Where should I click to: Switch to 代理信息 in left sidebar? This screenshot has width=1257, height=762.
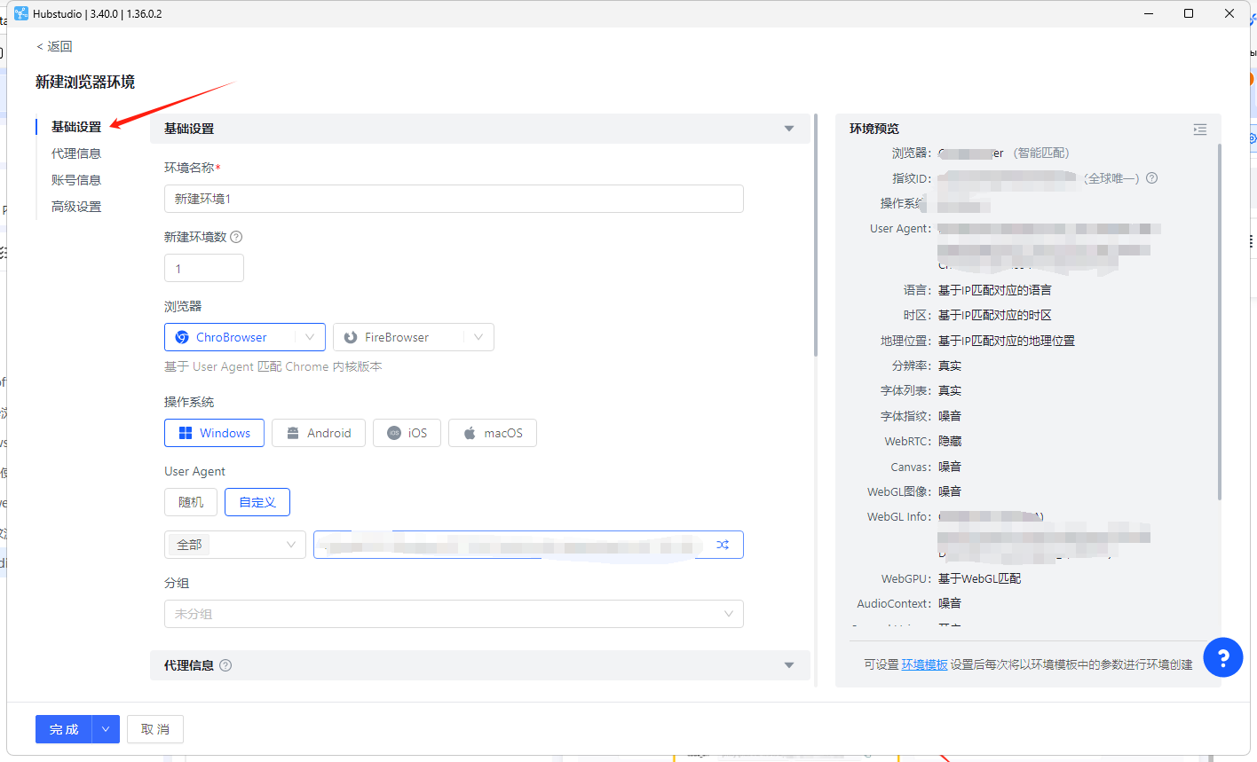click(76, 153)
